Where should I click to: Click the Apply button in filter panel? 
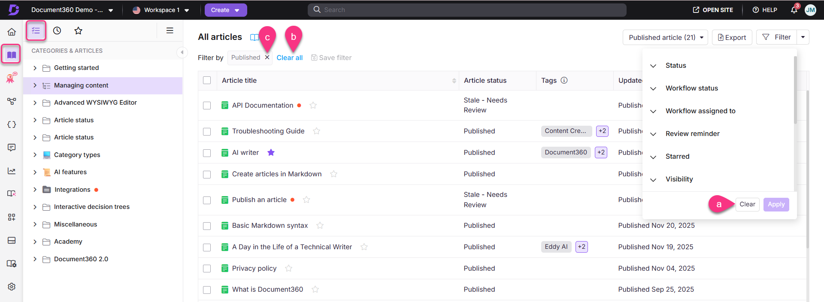tap(776, 204)
